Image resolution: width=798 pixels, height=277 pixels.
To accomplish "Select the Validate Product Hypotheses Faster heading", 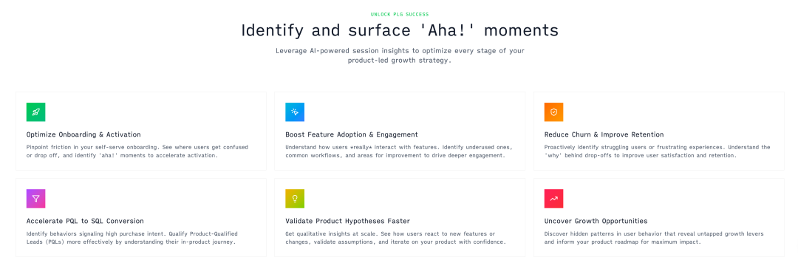I will 347,221.
